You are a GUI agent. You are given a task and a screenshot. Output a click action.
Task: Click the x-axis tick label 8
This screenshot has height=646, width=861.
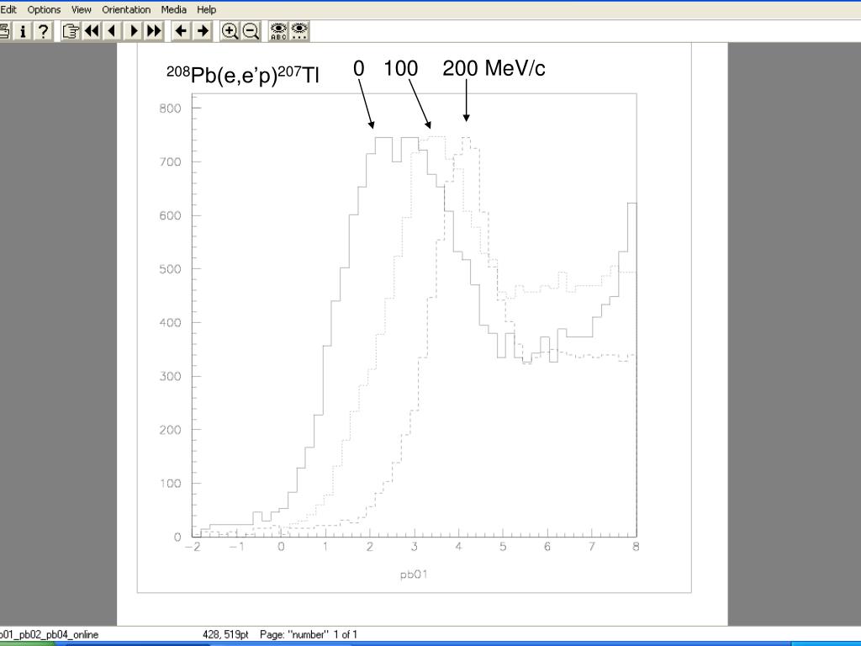(636, 547)
